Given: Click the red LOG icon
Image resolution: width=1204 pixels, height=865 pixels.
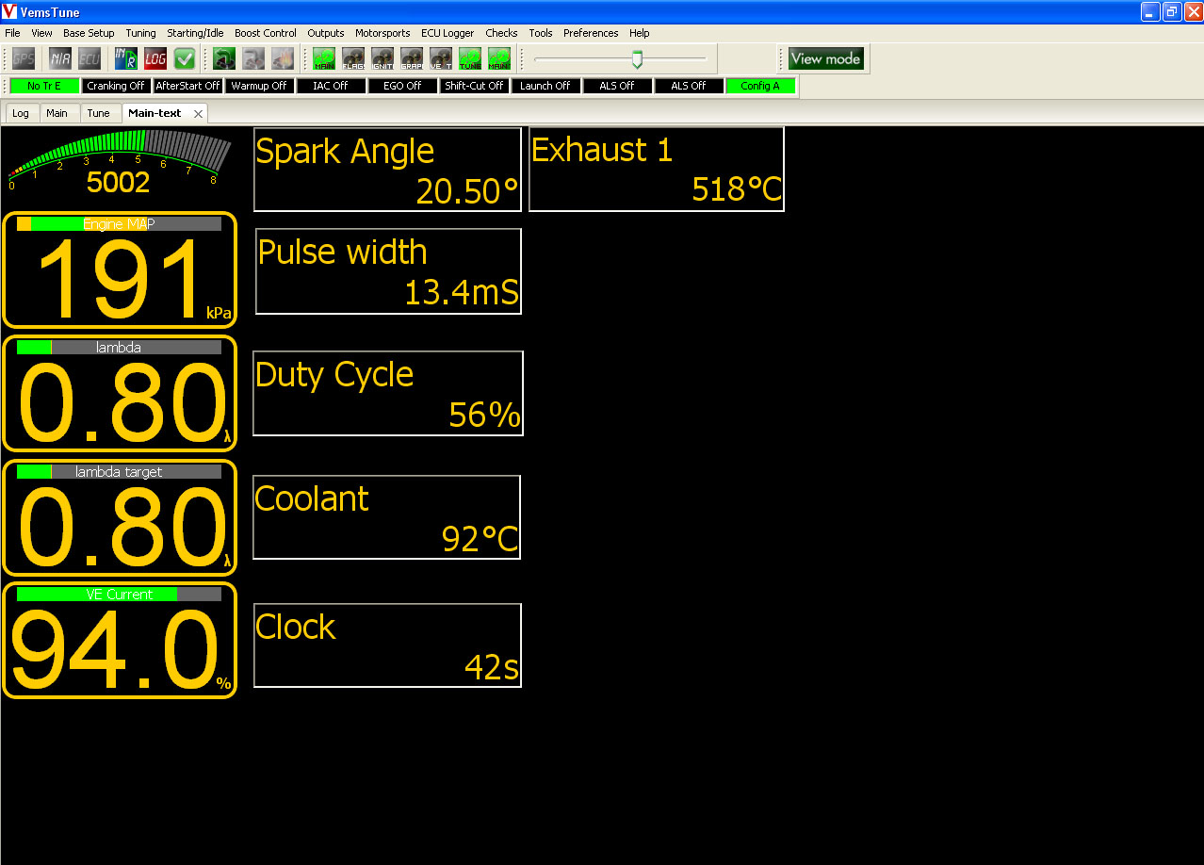Looking at the screenshot, I should 155,58.
